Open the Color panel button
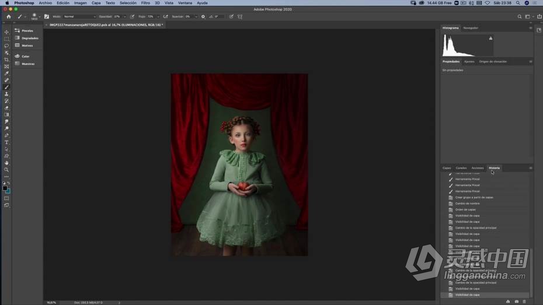This screenshot has width=543, height=305. [x=22, y=56]
